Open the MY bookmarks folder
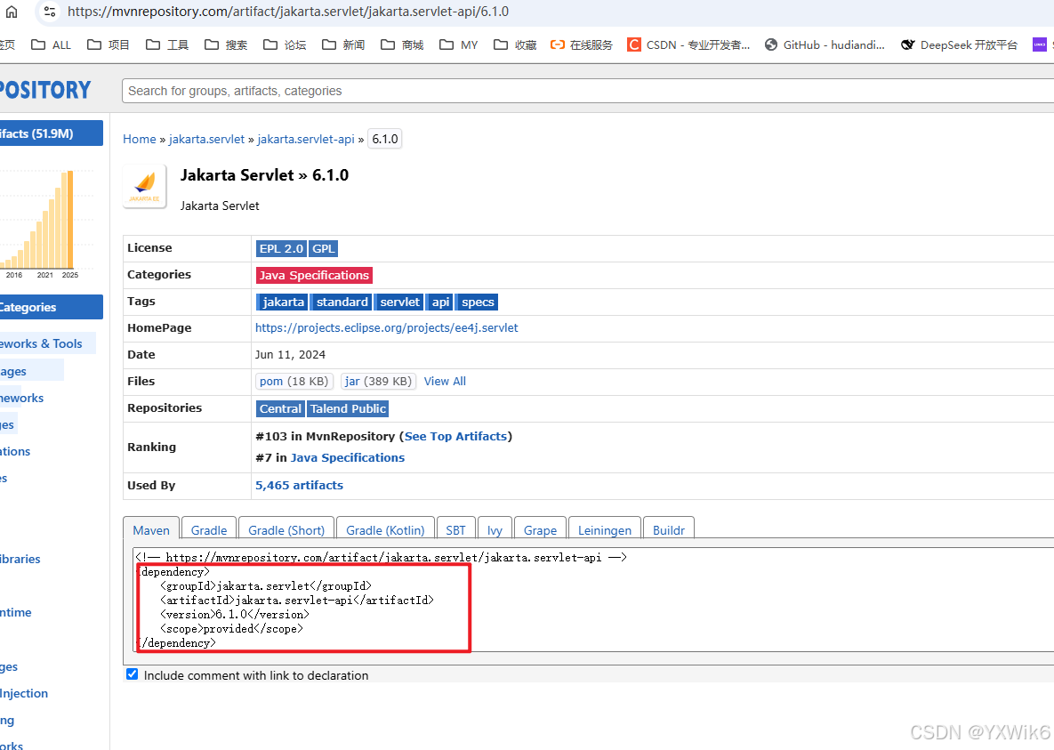1054x750 pixels. (x=458, y=45)
